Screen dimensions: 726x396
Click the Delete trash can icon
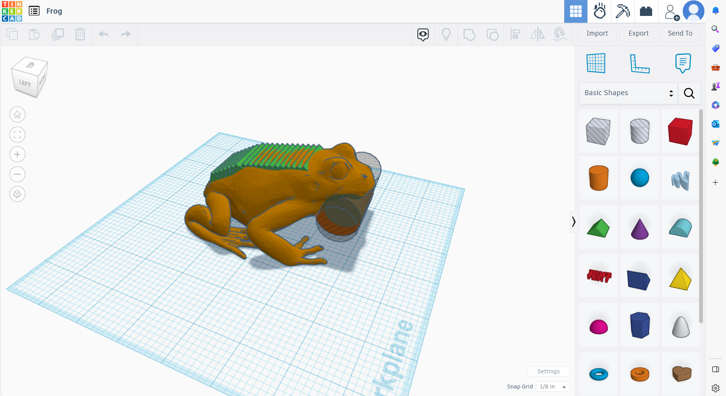[x=80, y=34]
